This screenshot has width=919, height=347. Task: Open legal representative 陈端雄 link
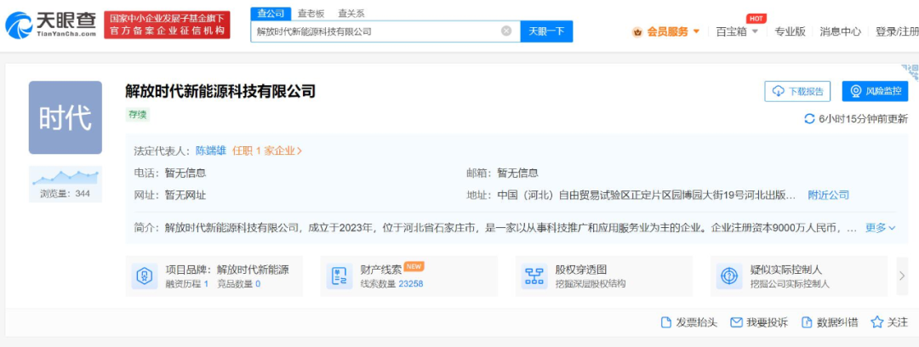(211, 151)
